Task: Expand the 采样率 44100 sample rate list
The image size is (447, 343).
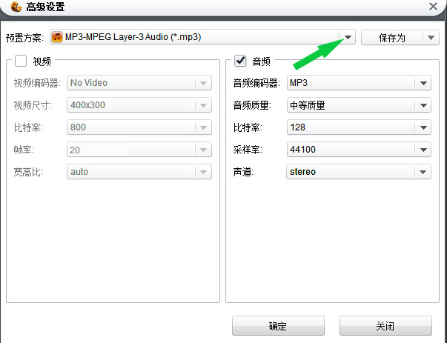Action: (423, 150)
